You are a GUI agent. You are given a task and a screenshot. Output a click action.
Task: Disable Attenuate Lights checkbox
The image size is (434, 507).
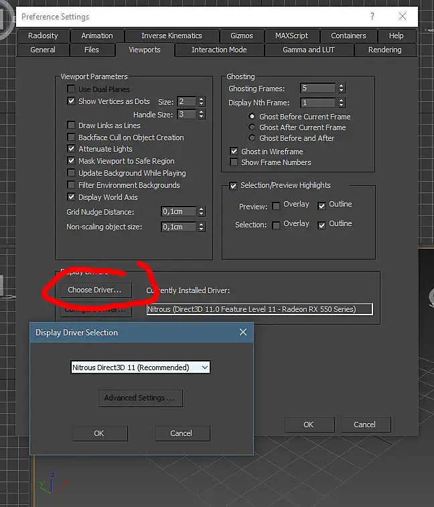(x=71, y=149)
